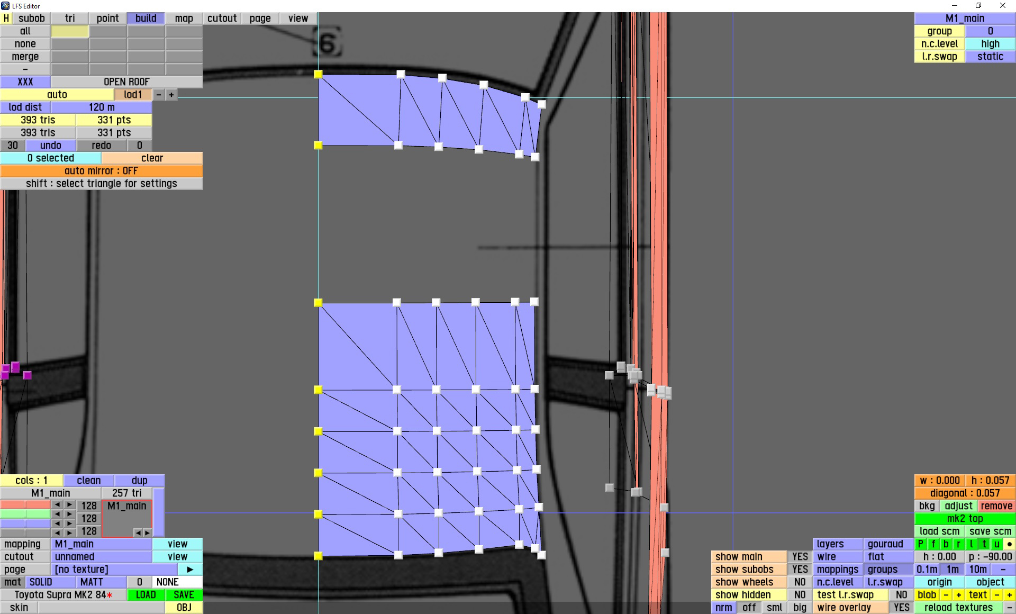Click the undo button

tap(50, 146)
